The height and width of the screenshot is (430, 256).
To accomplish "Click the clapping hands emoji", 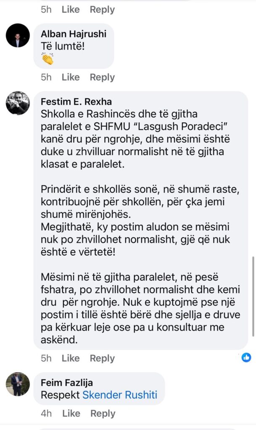I will pos(48,59).
